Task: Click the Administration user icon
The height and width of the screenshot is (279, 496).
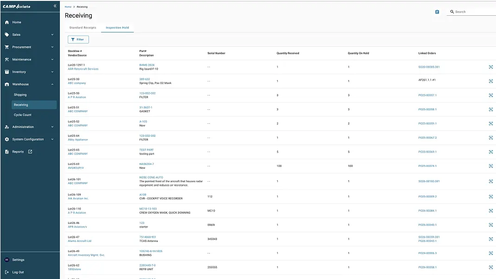Action: 7,127
